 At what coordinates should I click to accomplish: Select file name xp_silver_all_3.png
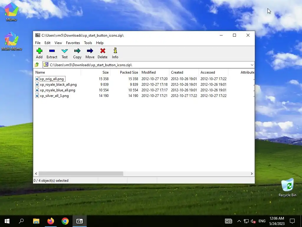[x=54, y=96]
